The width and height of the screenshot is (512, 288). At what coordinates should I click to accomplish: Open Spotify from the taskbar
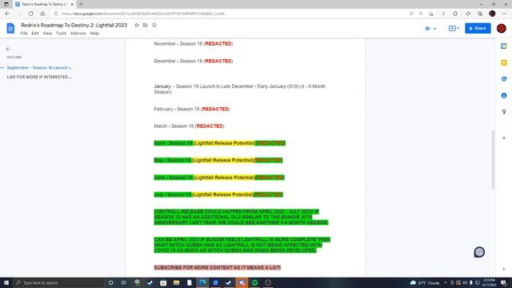[254, 282]
